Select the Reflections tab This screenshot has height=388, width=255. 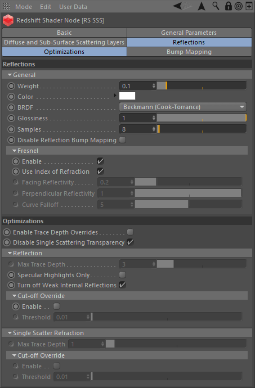189,42
